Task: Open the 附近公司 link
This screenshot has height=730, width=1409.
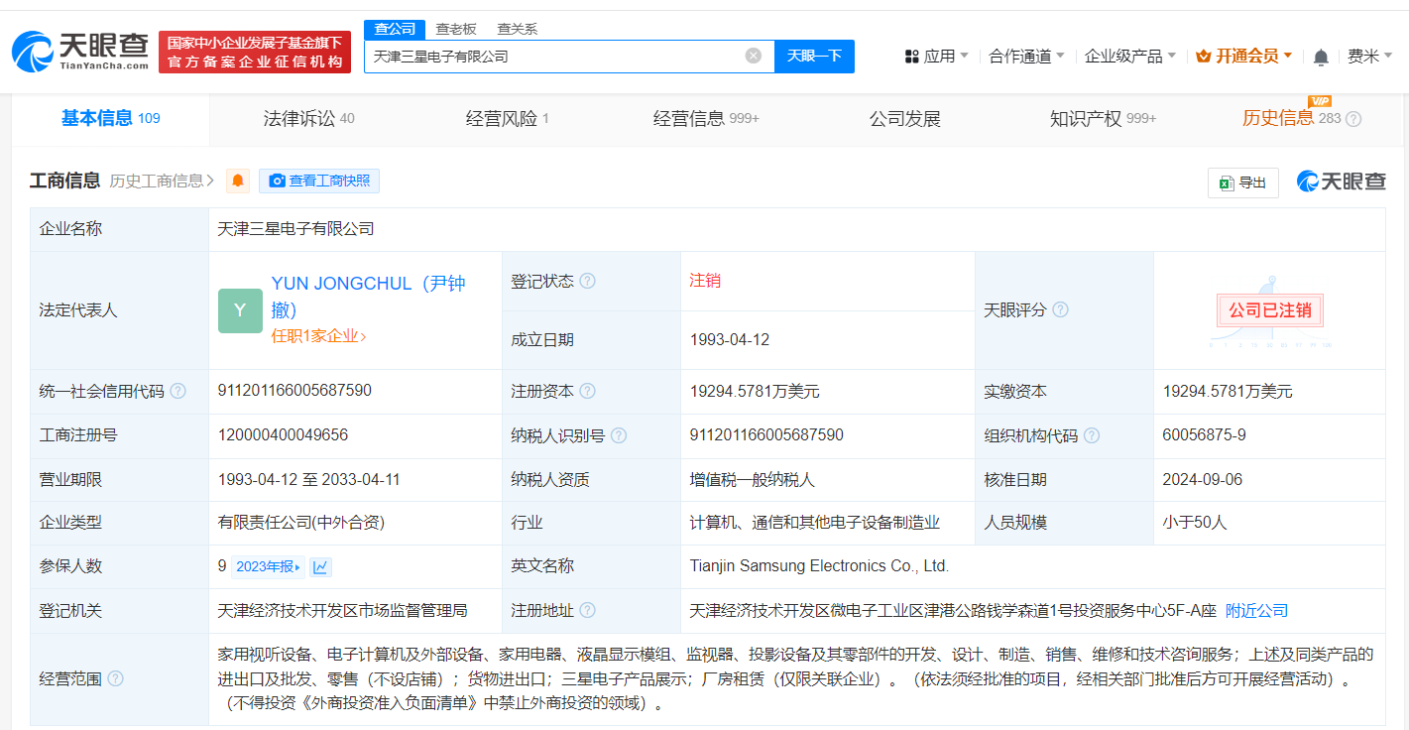Action: coord(1256,610)
